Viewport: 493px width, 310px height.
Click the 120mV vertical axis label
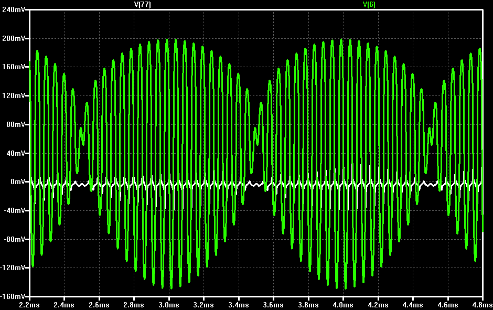coord(14,95)
